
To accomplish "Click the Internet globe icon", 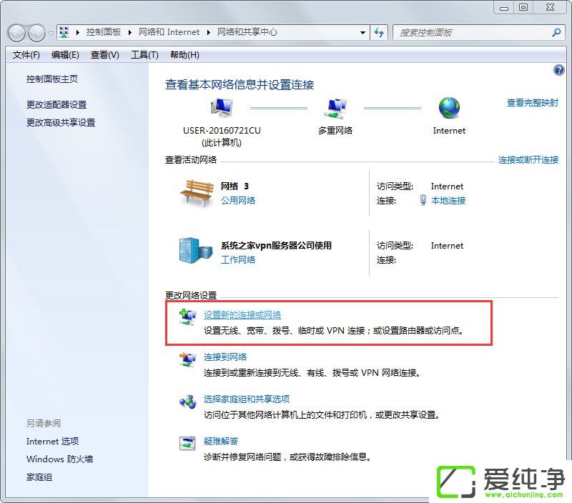I will tap(449, 109).
